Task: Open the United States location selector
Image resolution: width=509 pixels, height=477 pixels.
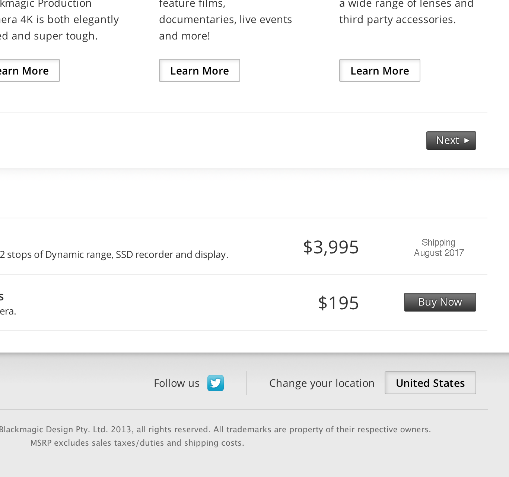Action: click(x=430, y=383)
